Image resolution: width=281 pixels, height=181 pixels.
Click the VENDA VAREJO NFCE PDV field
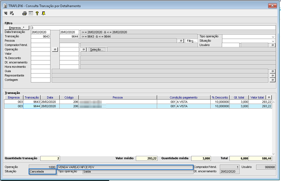[x=125, y=167]
